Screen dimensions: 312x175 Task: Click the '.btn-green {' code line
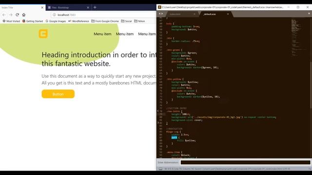coord(174,50)
